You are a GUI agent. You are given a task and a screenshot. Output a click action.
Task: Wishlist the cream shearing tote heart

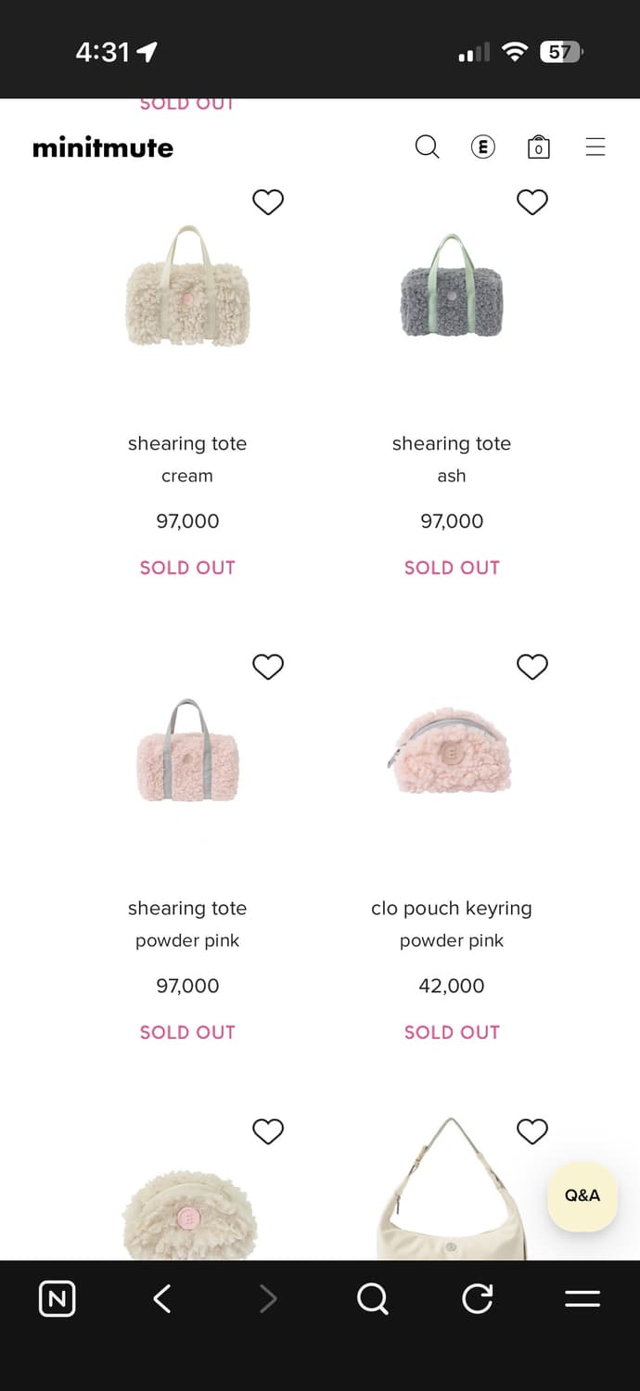pyautogui.click(x=268, y=202)
